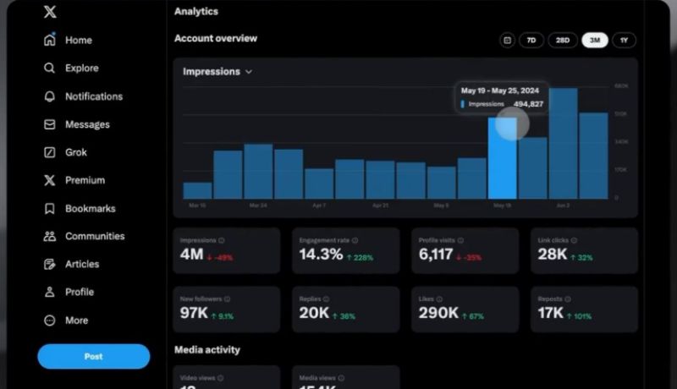Click the X logo icon
The image size is (677, 389).
click(50, 12)
